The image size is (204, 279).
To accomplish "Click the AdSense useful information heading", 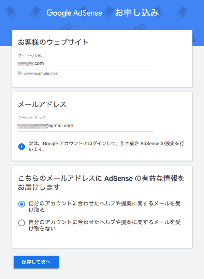I will [x=101, y=183].
